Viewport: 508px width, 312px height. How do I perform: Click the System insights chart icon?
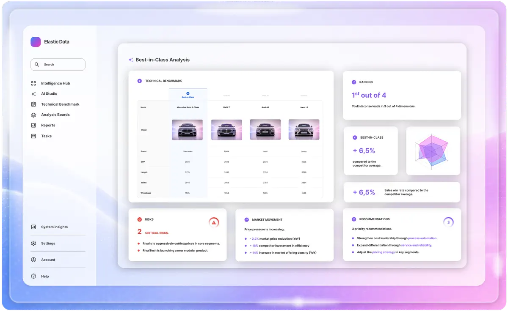coord(33,227)
